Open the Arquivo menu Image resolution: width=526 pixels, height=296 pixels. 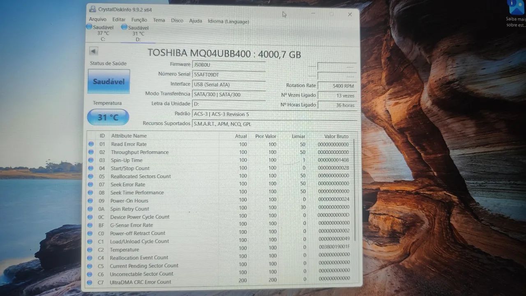98,19
